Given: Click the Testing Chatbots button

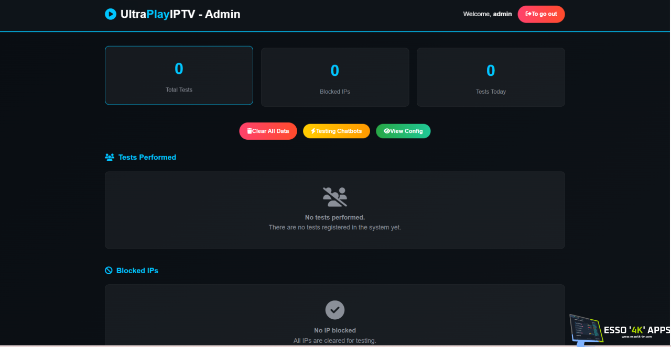Looking at the screenshot, I should tap(337, 131).
